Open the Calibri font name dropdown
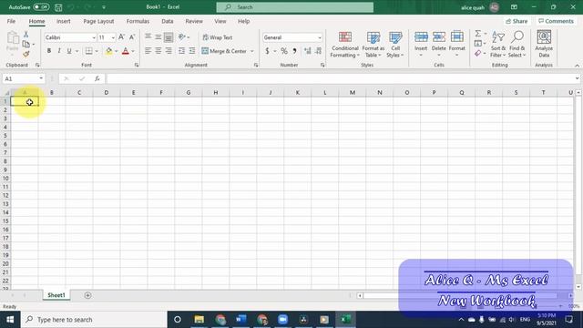Screen dimensions: 583x328 coord(94,37)
